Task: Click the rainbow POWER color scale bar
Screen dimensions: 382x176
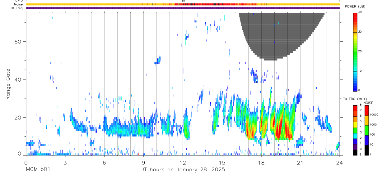Action: [355, 52]
